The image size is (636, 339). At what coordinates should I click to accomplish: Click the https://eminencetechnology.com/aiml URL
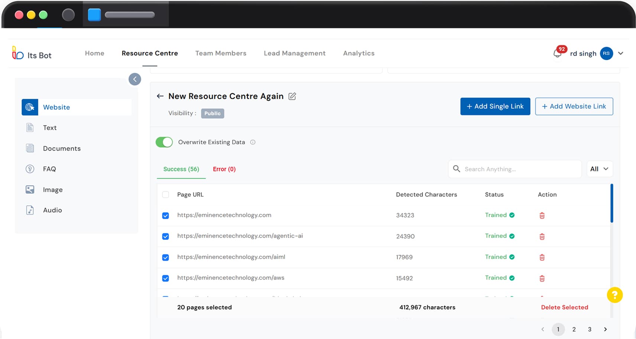click(x=231, y=257)
